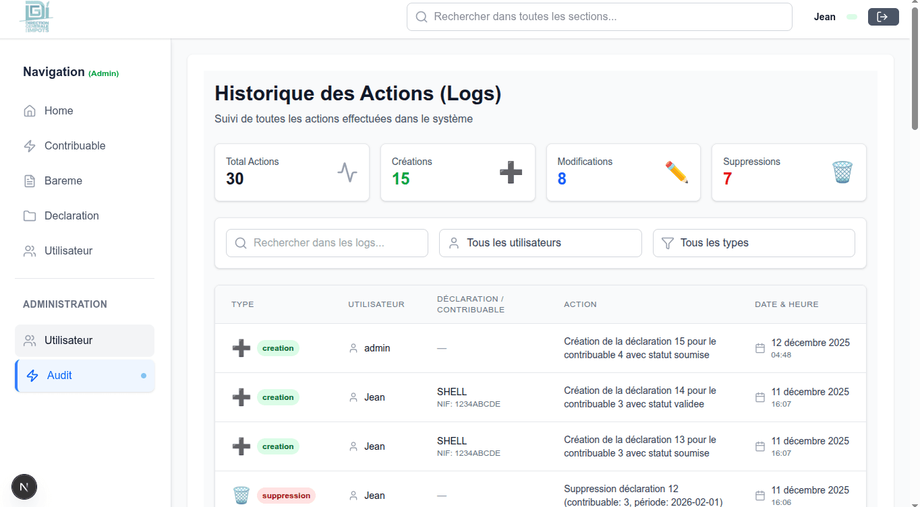The width and height of the screenshot is (920, 507).
Task: Open the Declaration section
Action: [x=85, y=216]
